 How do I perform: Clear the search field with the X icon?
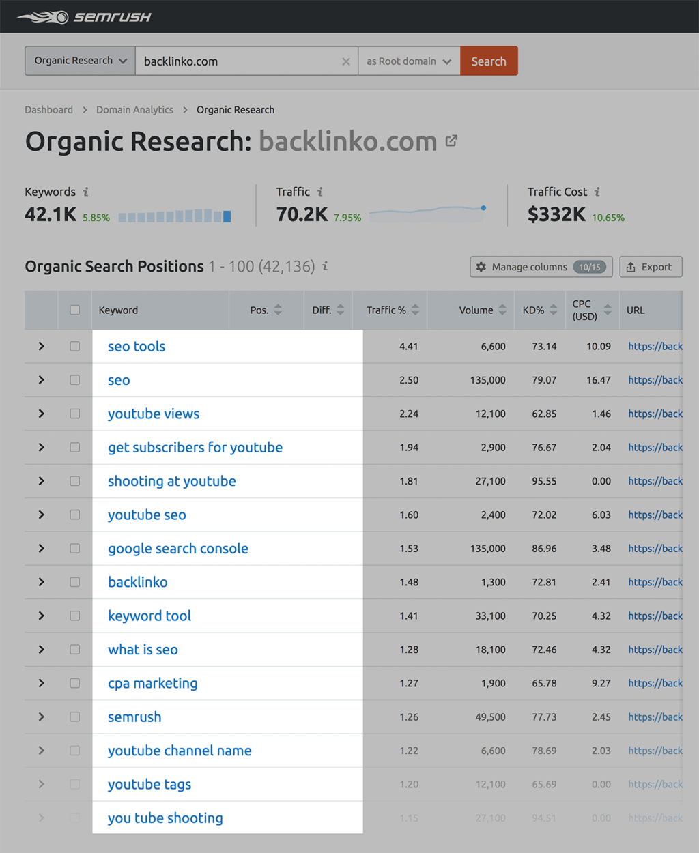(x=345, y=61)
